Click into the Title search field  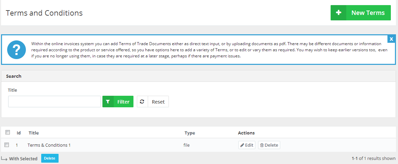pos(54,102)
